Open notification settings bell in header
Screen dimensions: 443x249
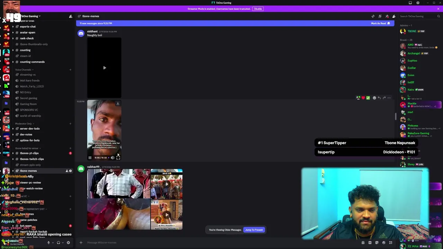pos(380,16)
